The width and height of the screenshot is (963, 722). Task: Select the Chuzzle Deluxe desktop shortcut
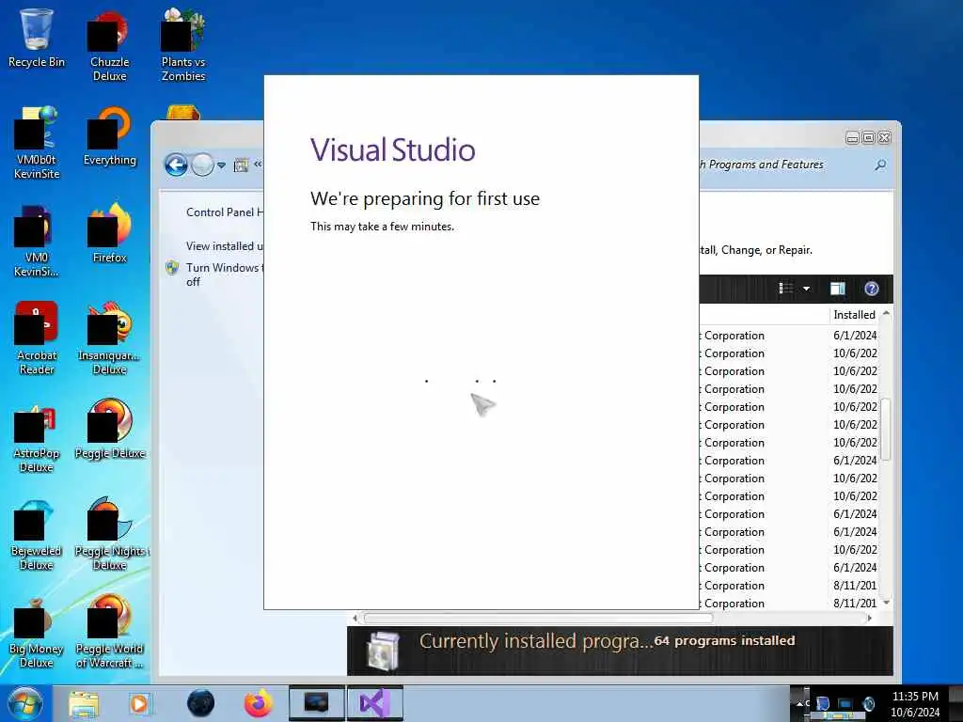tap(109, 46)
